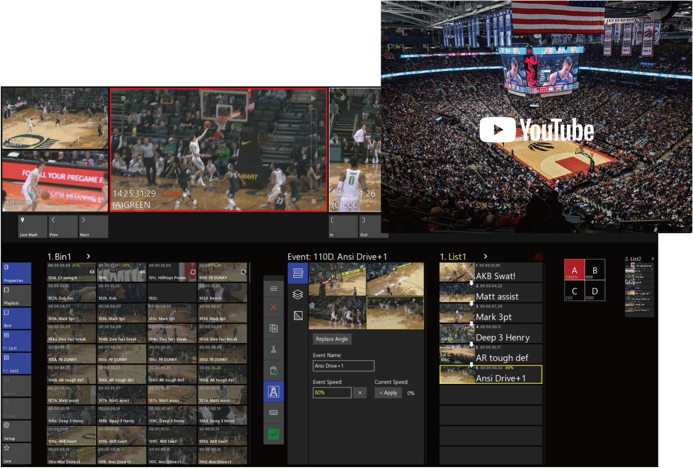Select List1 item 2 Matt assist
The width and height of the screenshot is (693, 468).
tap(491, 293)
